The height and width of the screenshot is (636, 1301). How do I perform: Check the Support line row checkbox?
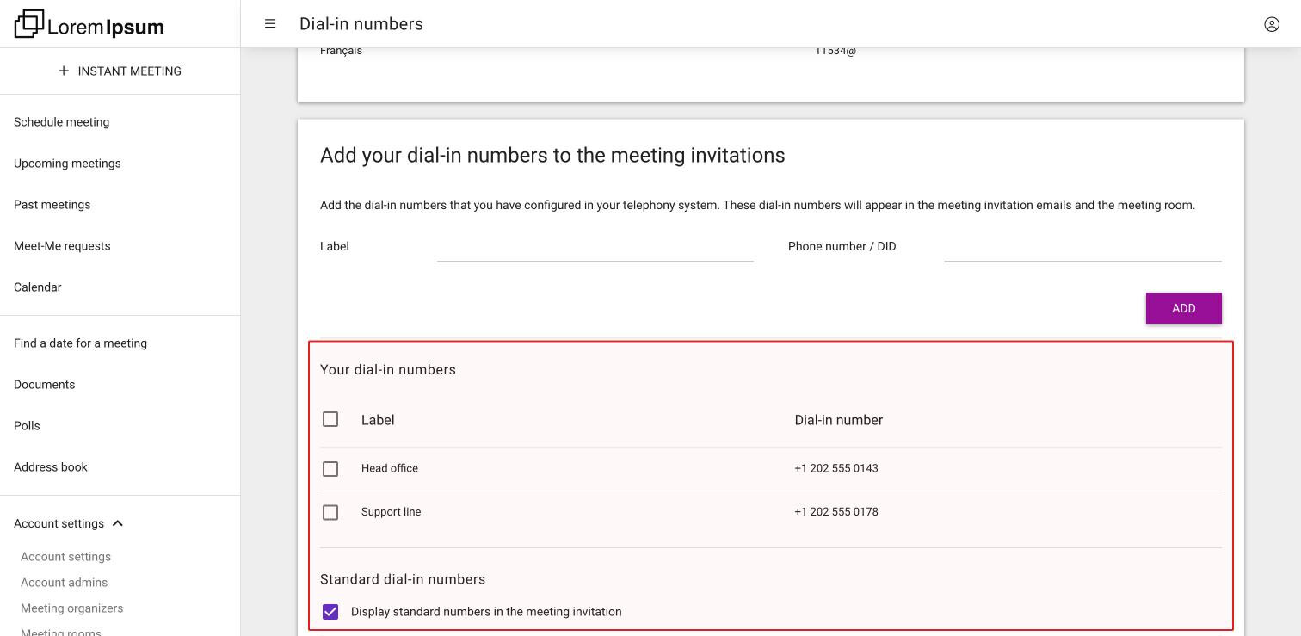(x=330, y=512)
